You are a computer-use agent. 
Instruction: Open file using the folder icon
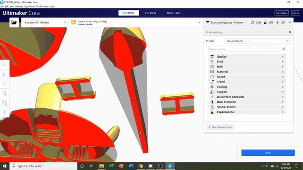14,22
